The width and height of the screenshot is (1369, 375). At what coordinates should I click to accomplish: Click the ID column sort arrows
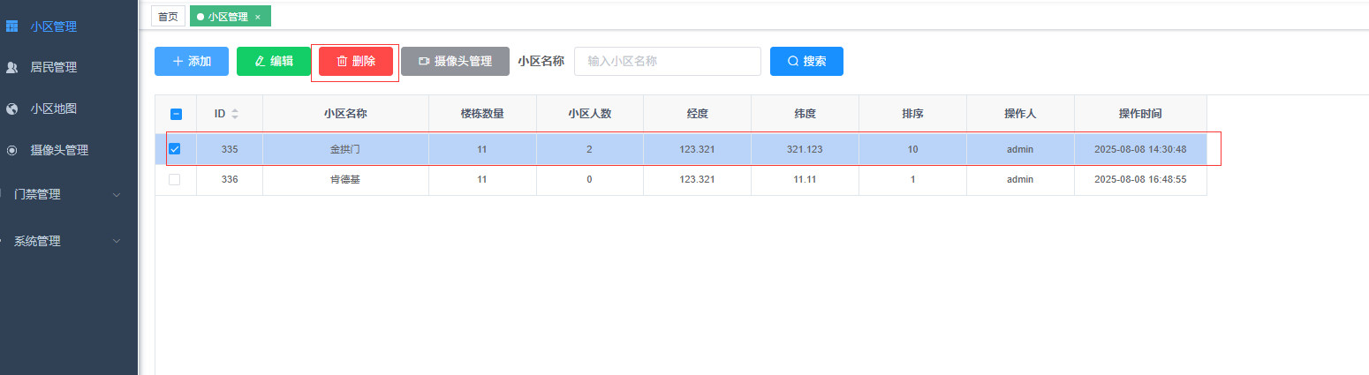tap(235, 114)
